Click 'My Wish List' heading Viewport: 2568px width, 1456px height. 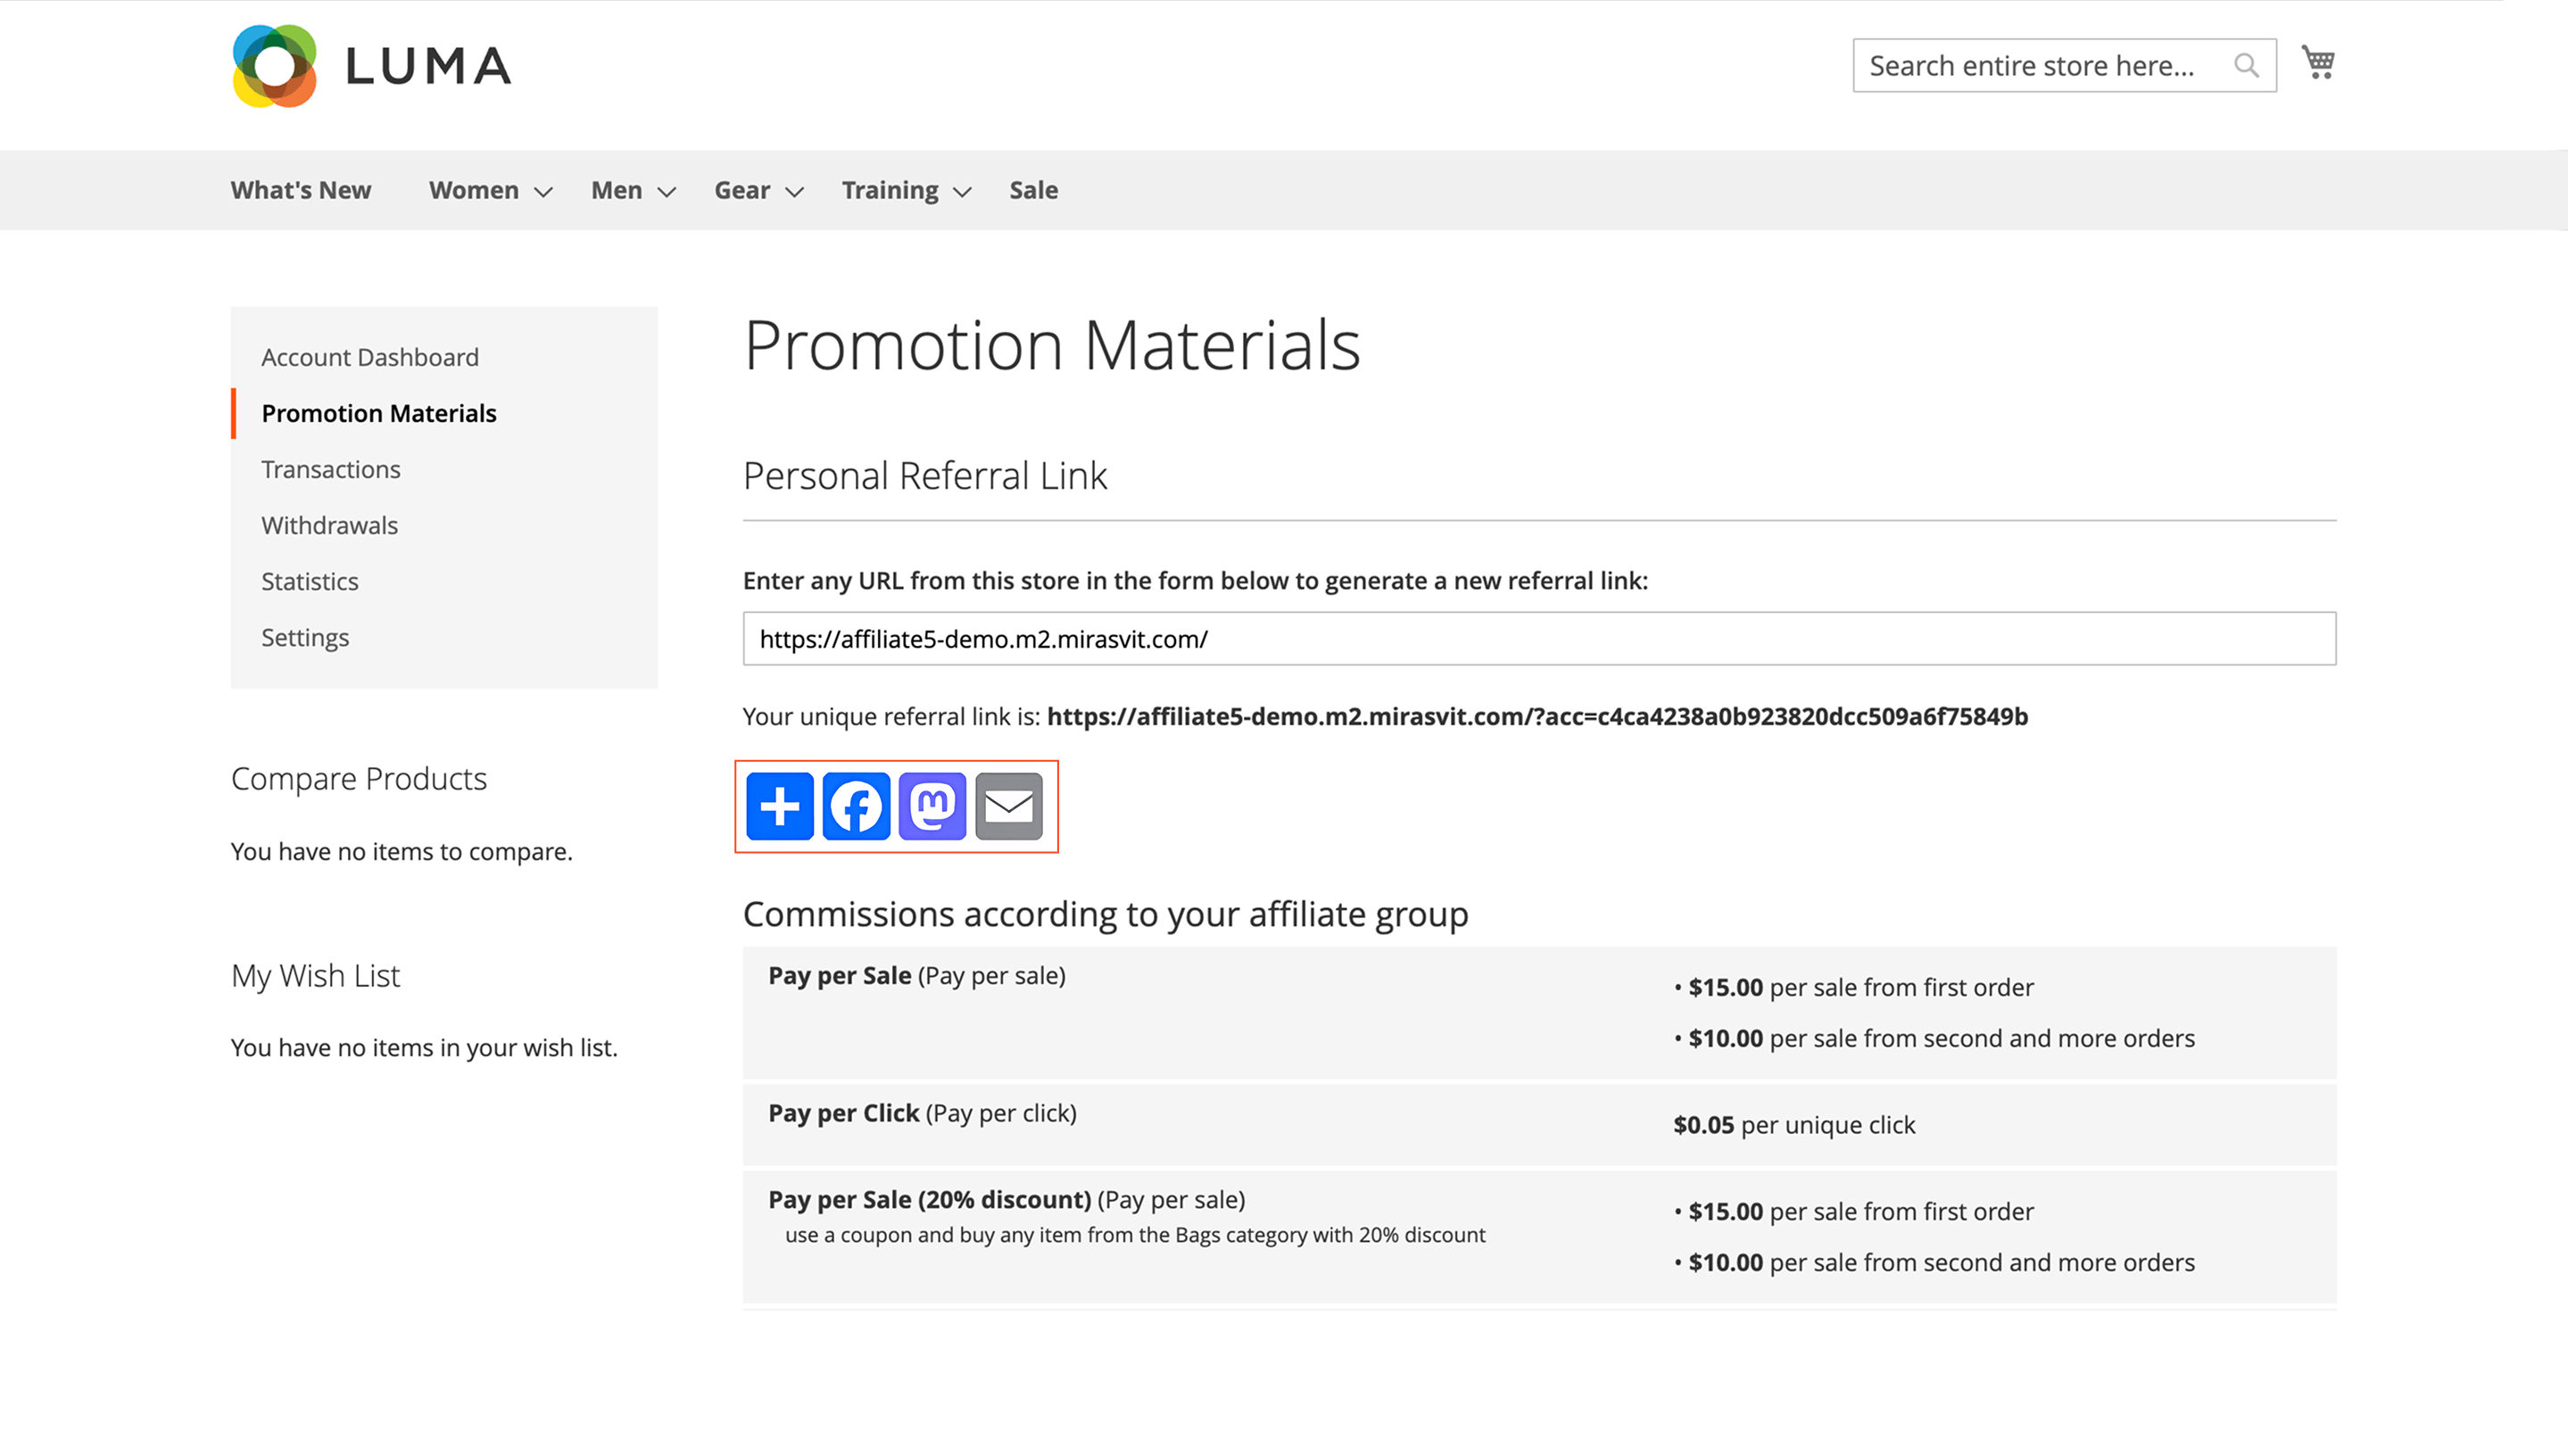pyautogui.click(x=315, y=975)
